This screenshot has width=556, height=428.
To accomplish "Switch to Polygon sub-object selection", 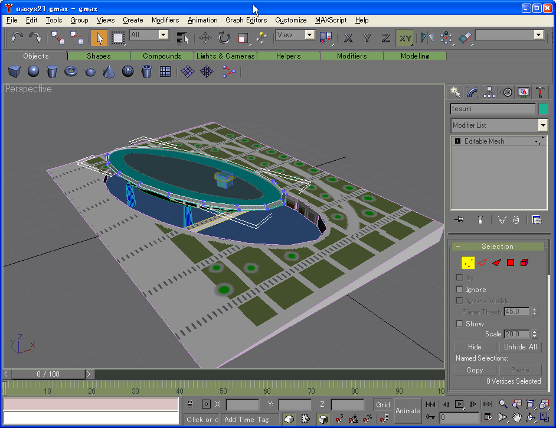I will pos(511,262).
